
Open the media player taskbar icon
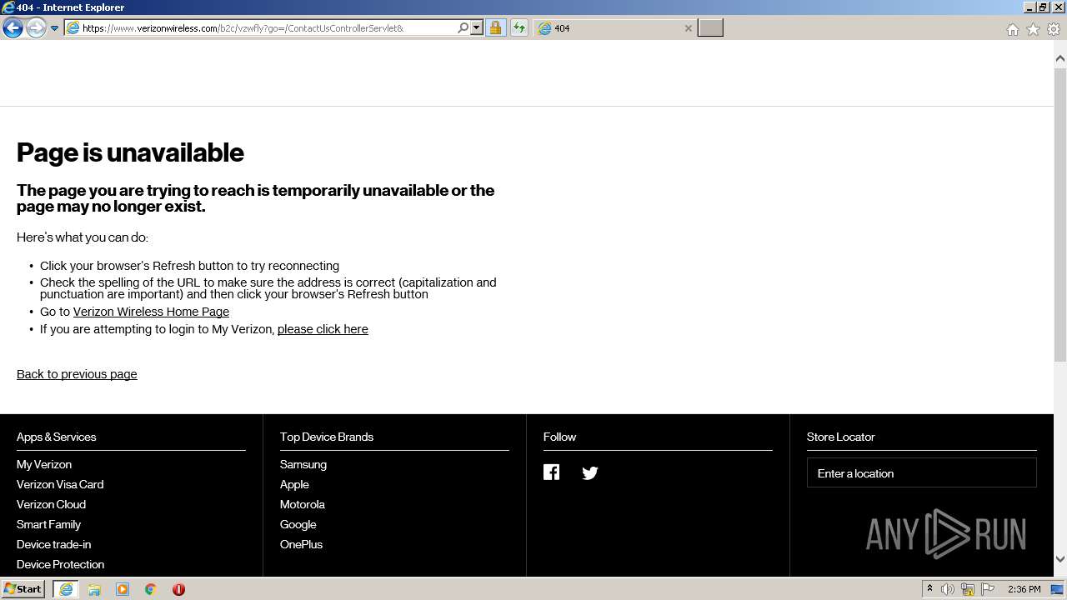point(123,589)
